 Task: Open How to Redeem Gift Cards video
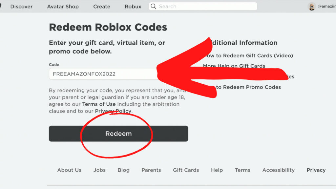248,55
